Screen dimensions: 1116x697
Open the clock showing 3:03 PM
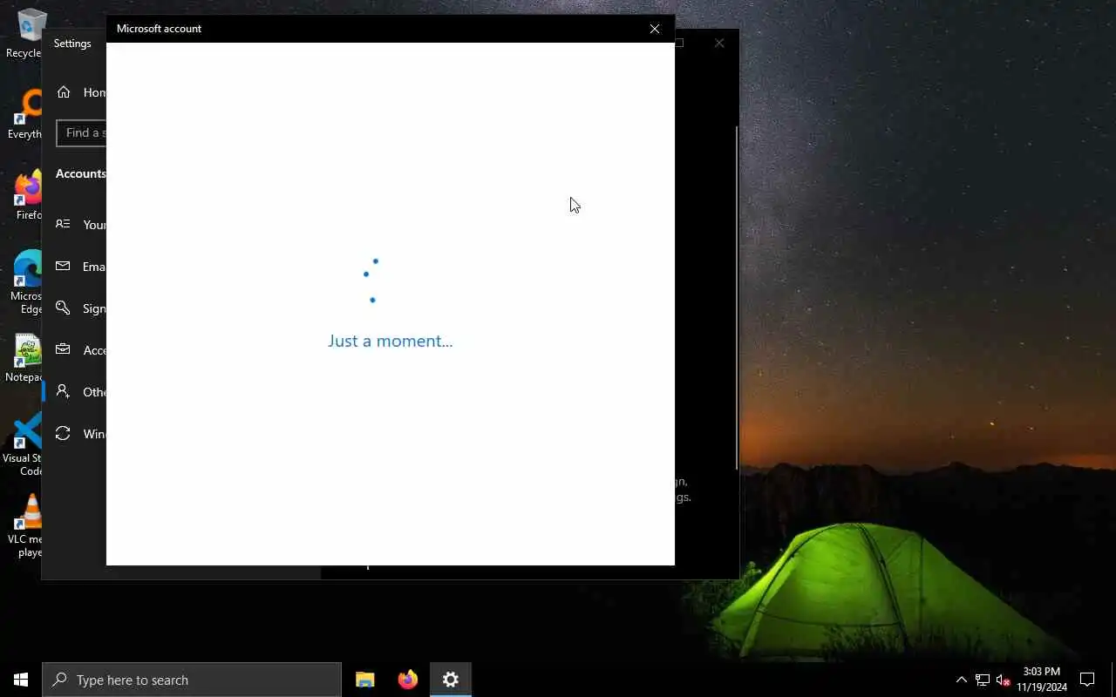point(1041,680)
